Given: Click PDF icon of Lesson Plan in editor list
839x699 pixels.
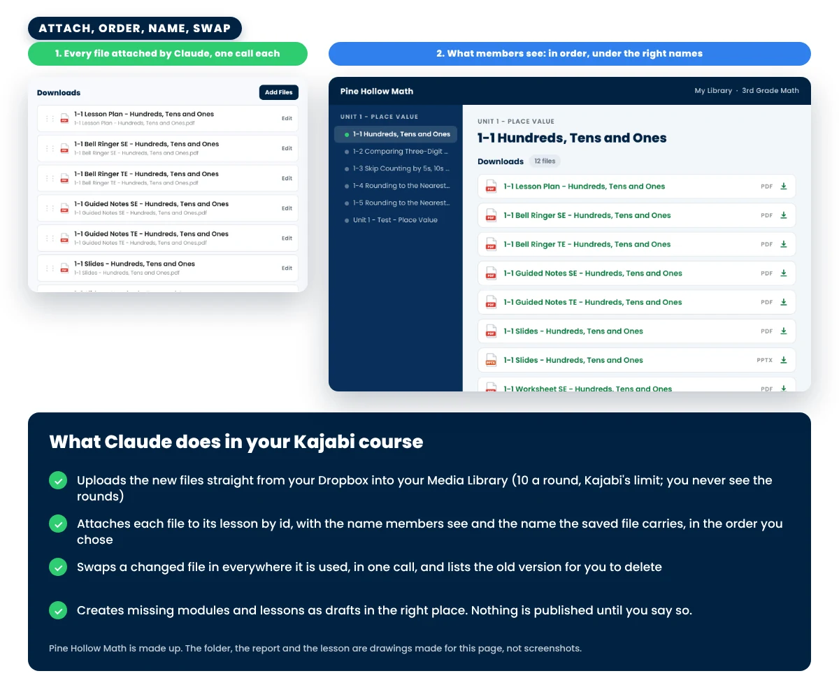Looking at the screenshot, I should tap(64, 119).
